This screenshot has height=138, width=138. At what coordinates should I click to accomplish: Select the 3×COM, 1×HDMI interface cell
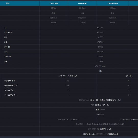(x=100, y=124)
